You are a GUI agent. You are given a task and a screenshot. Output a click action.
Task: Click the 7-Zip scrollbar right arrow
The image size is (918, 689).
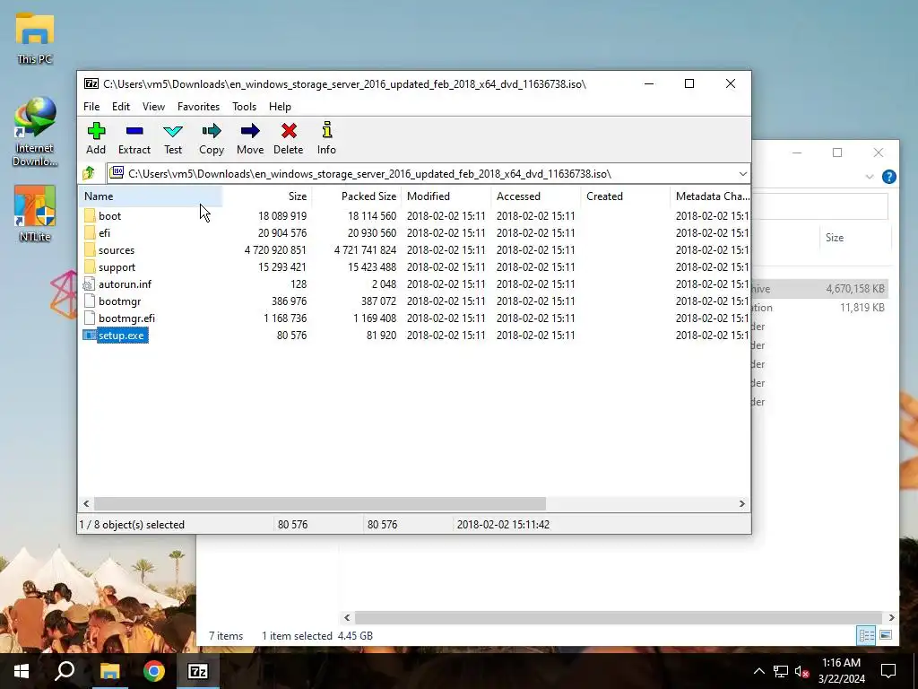point(741,504)
